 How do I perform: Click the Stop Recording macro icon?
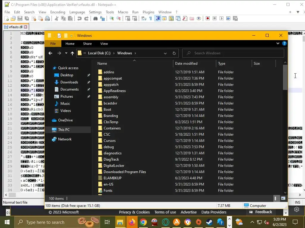click(214, 18)
